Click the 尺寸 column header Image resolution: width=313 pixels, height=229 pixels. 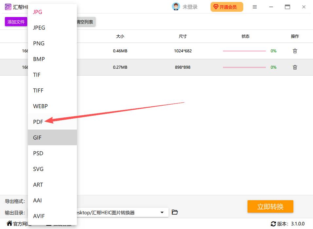[x=183, y=36]
